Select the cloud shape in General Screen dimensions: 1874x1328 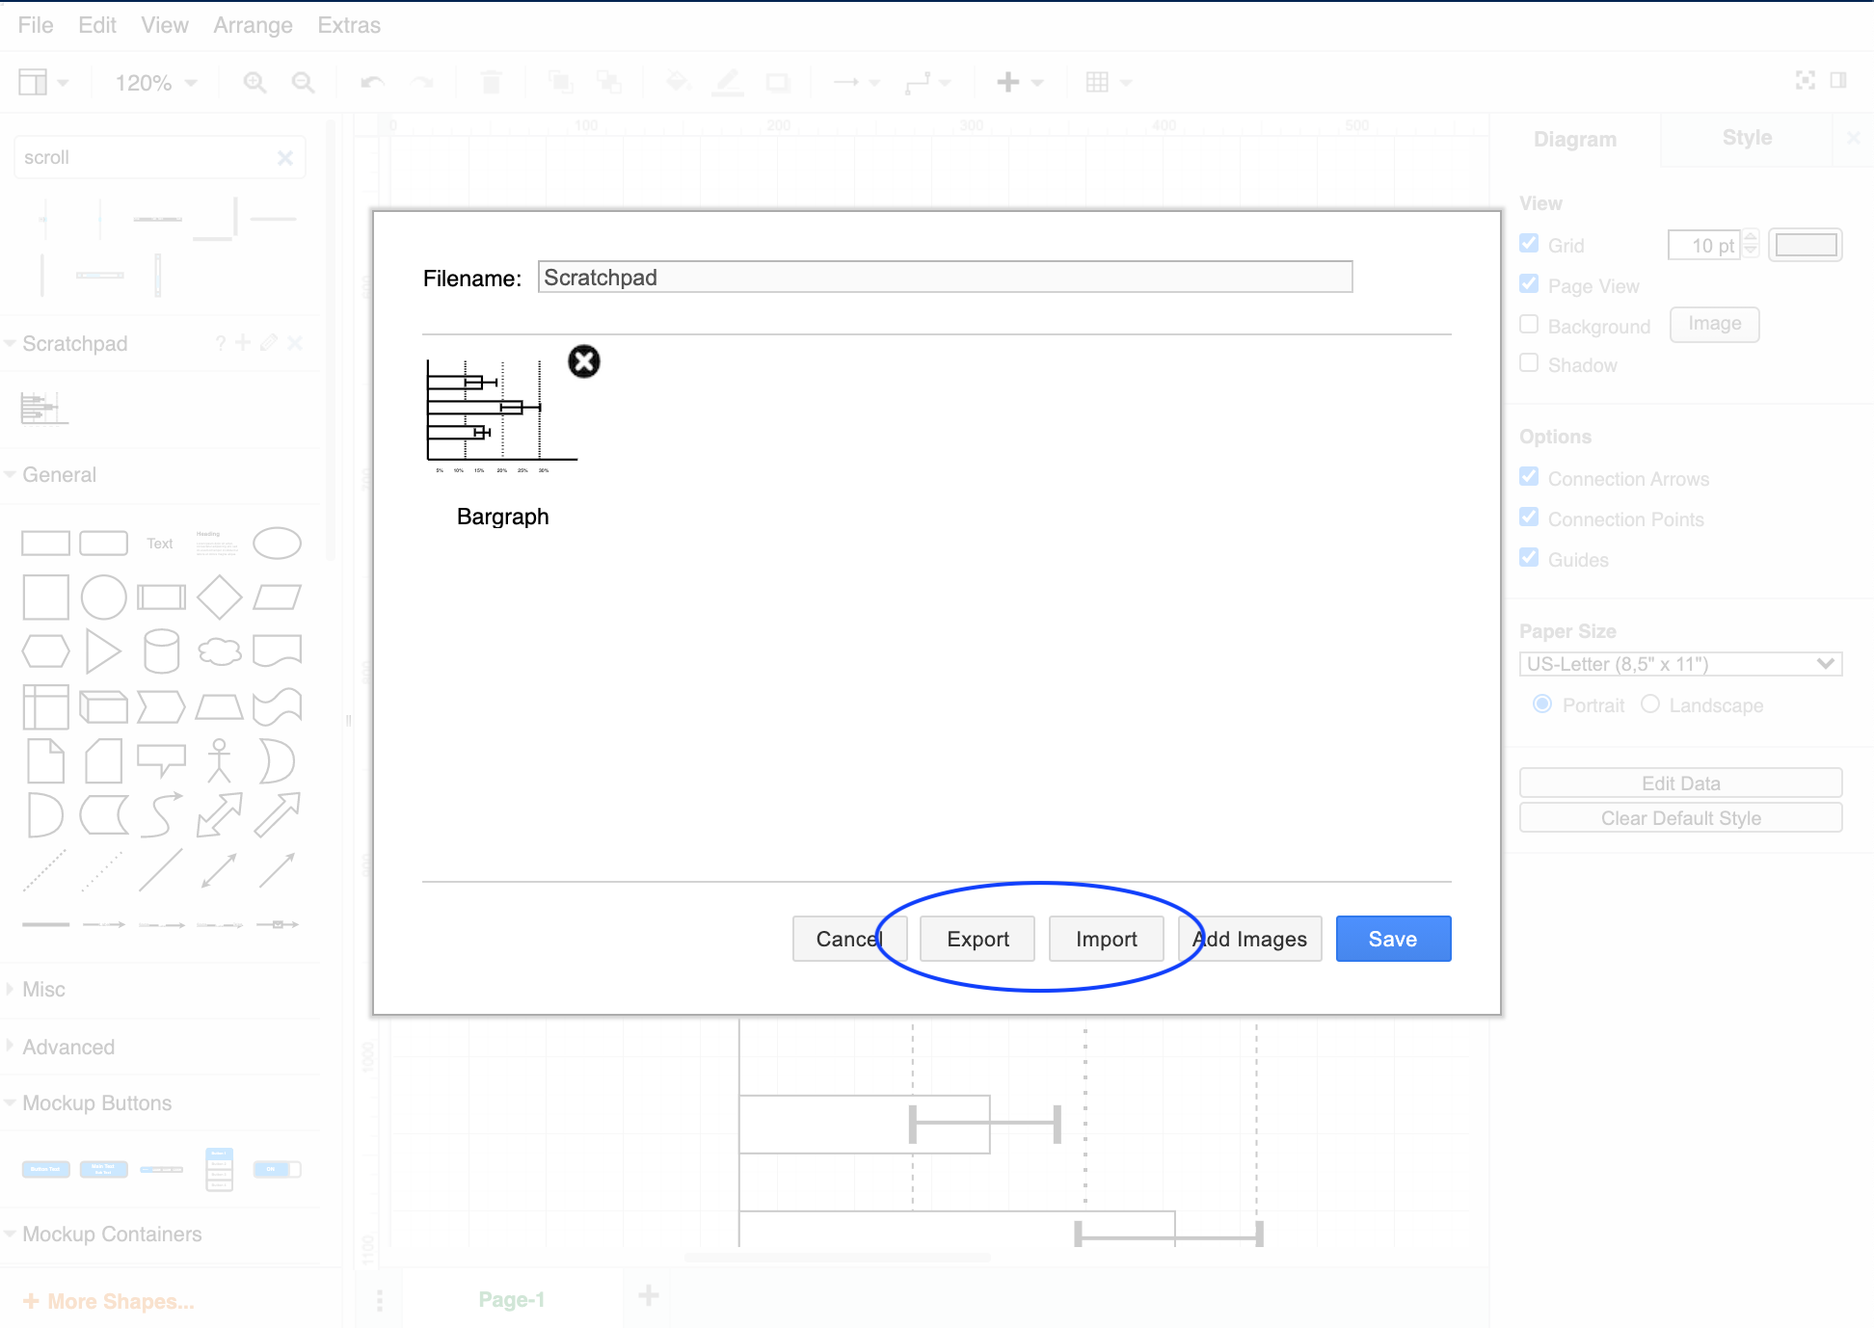coord(220,651)
